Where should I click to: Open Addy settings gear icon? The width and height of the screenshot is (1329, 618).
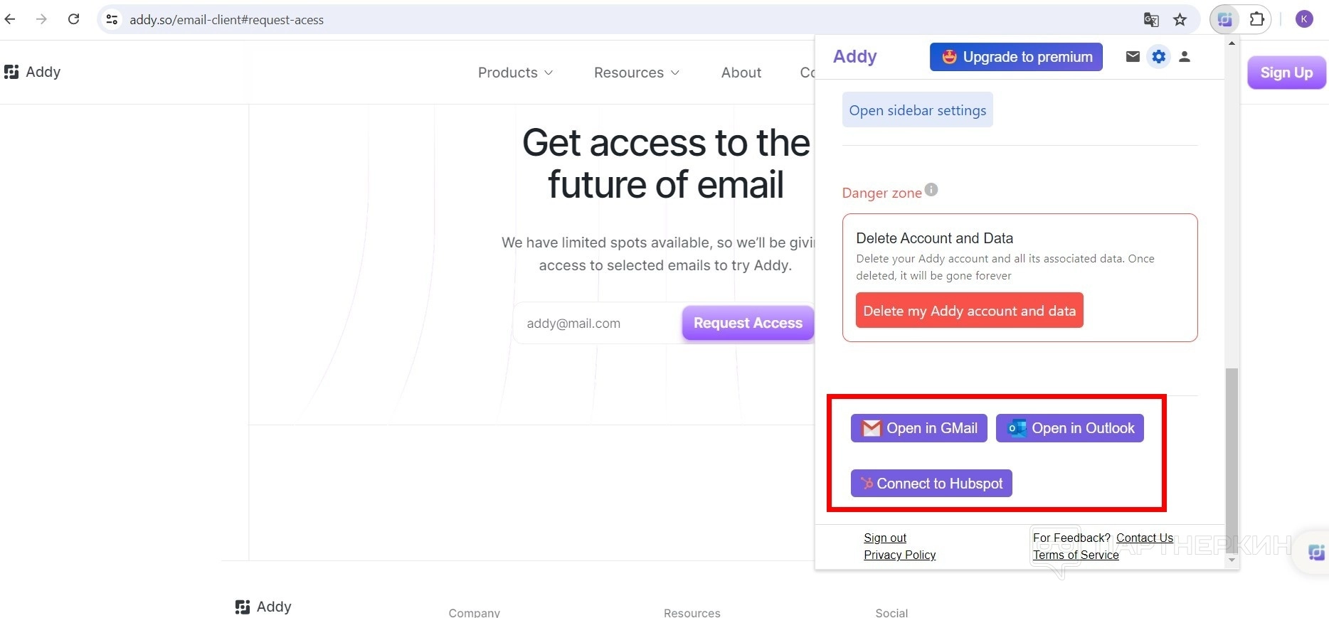1159,57
